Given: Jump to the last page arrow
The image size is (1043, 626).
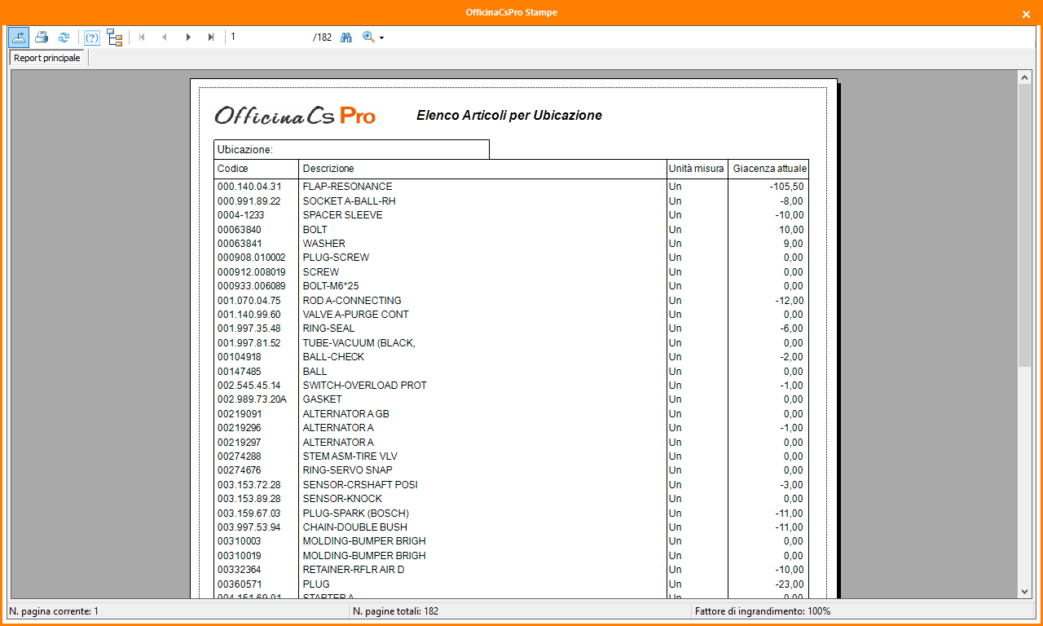Looking at the screenshot, I should [x=211, y=37].
